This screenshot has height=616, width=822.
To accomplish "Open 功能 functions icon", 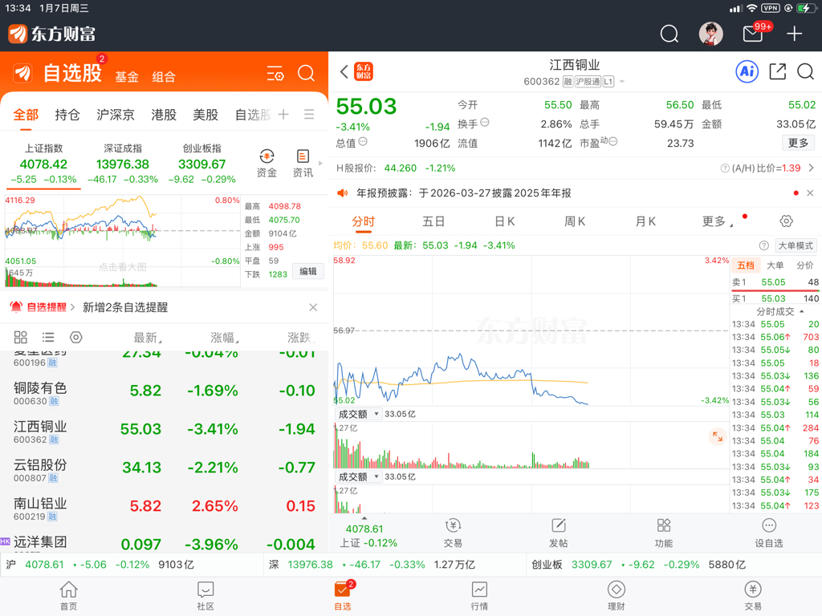I will point(664,533).
